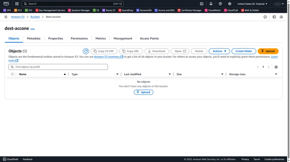Screen dimensions: 290x162
Task: Open Cookie preferences in footer
Action: coord(274,159)
